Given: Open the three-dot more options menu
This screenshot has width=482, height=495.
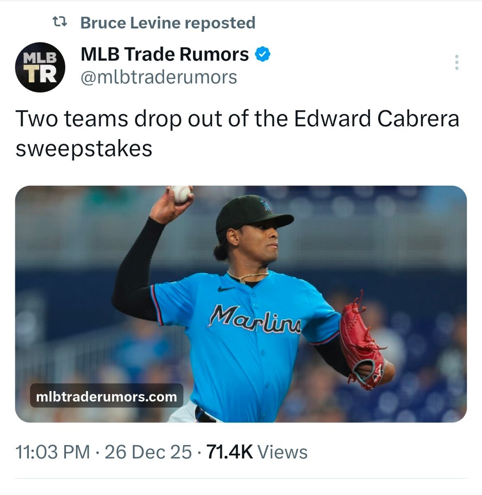Looking at the screenshot, I should [456, 62].
